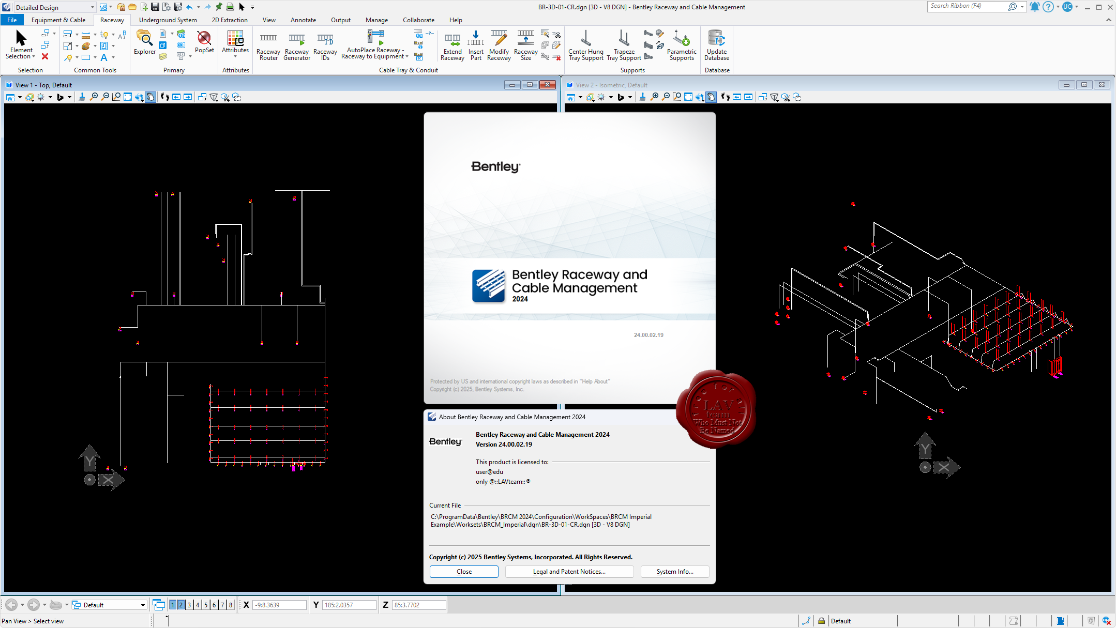The image size is (1116, 628).
Task: Select the Element Selection tool
Action: coord(21,44)
